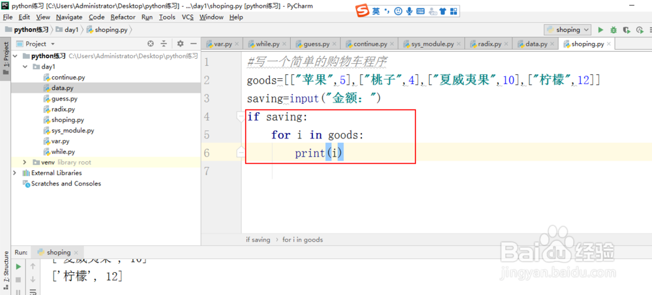
Task: Toggle Sogou IME 英 language mode
Action: click(x=376, y=11)
